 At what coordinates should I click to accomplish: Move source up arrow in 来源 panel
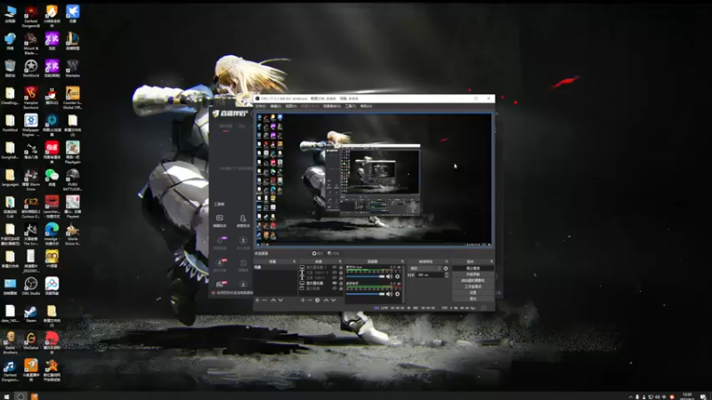(326, 300)
